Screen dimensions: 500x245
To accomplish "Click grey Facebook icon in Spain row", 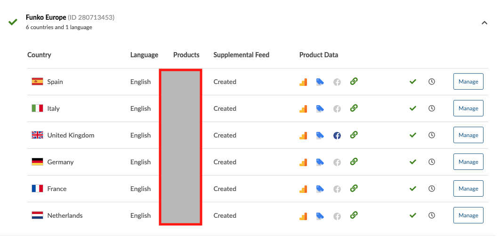I will (x=337, y=82).
